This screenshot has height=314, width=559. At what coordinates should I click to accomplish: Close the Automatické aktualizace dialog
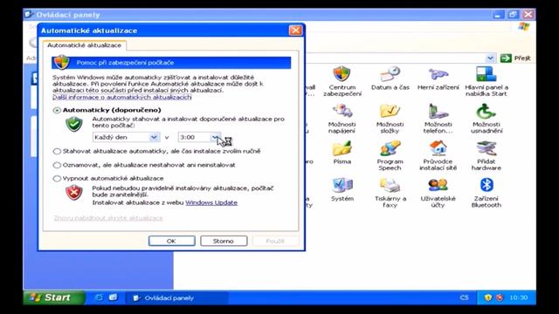tap(295, 31)
